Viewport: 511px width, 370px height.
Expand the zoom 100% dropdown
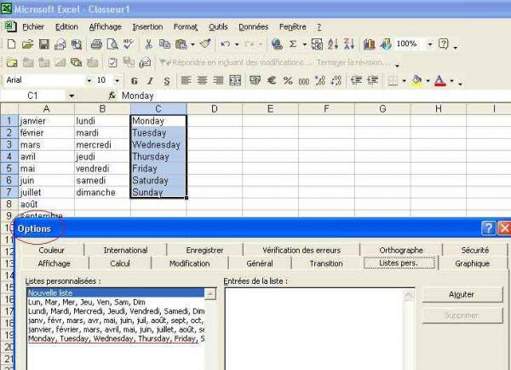tap(430, 44)
